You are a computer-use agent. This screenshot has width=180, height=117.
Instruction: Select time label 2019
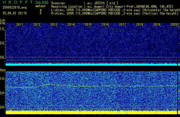click(157, 25)
